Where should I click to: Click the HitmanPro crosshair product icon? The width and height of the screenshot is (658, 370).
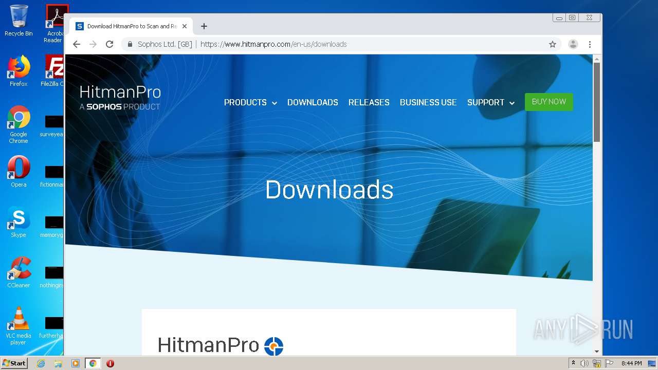pos(273,346)
